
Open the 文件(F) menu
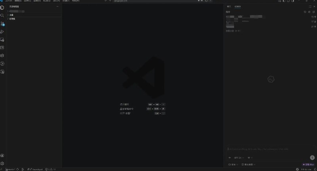pos(9,1)
